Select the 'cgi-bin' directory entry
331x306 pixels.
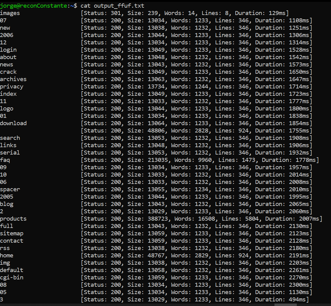point(12,277)
